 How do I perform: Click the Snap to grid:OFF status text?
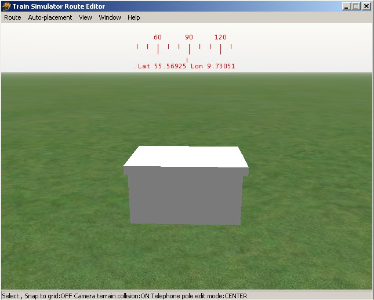coord(49,296)
